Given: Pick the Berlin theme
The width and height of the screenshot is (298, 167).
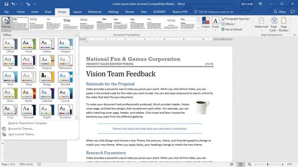Looking at the screenshot, I should (x=29, y=95).
